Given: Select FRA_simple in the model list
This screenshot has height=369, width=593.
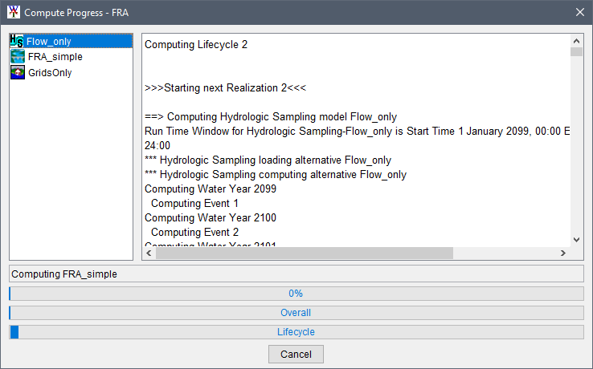Looking at the screenshot, I should (55, 57).
